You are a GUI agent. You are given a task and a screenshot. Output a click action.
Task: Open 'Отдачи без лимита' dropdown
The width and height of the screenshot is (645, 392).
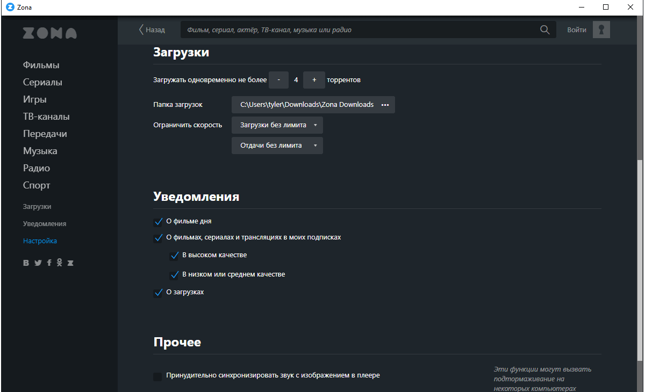[x=277, y=146]
